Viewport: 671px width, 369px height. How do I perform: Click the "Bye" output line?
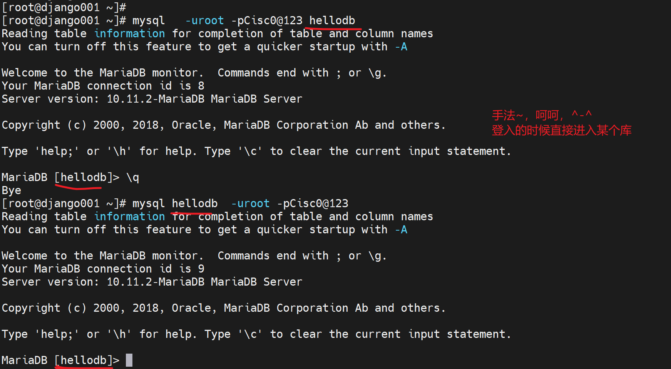(12, 190)
